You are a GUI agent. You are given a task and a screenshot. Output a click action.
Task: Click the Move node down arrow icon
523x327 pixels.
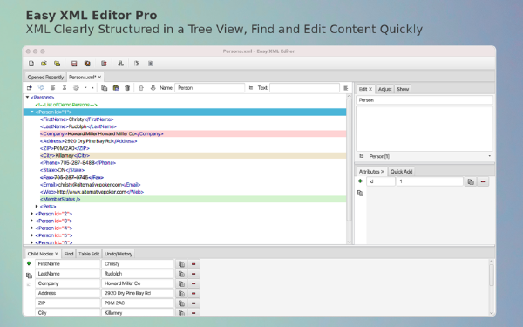(153, 88)
